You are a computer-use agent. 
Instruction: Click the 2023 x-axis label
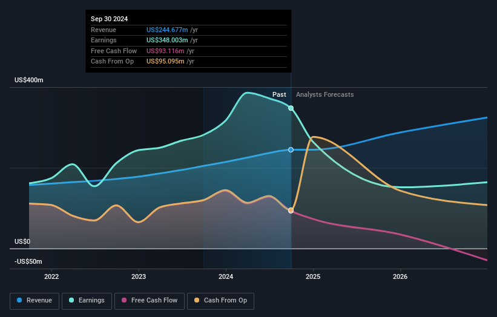click(x=139, y=276)
